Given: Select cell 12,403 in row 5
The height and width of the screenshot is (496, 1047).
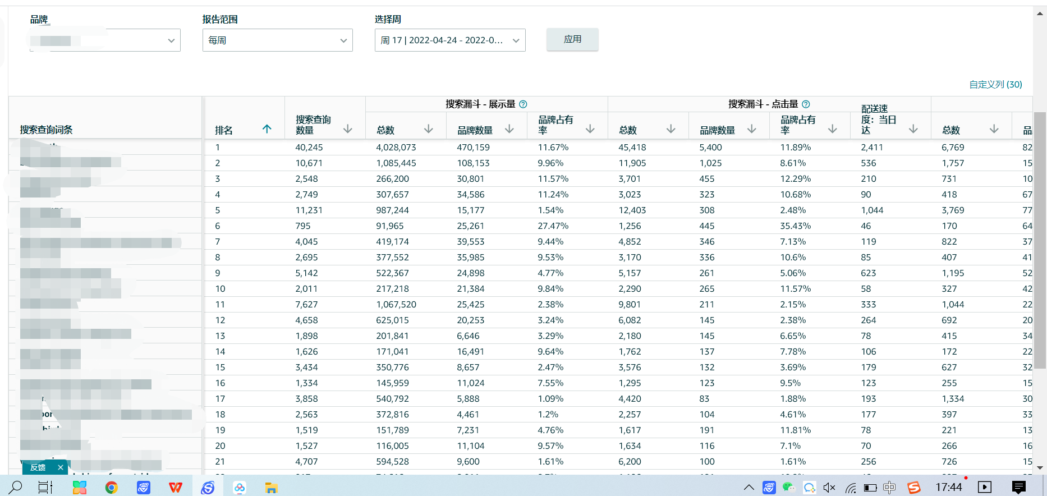Looking at the screenshot, I should coord(632,210).
